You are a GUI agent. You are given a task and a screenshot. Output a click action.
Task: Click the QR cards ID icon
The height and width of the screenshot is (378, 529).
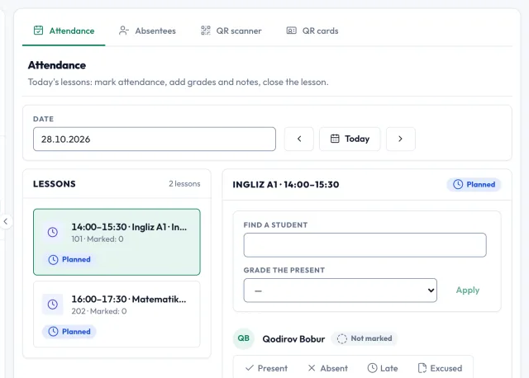tap(292, 31)
